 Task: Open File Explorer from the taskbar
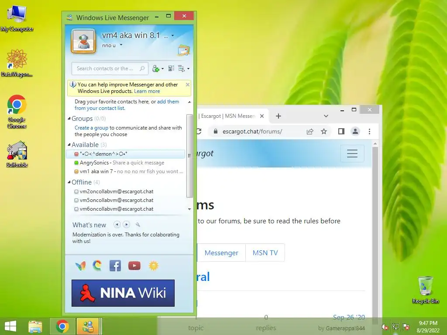(35, 326)
